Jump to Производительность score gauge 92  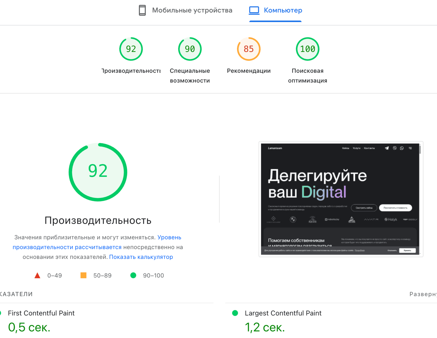coord(131,49)
